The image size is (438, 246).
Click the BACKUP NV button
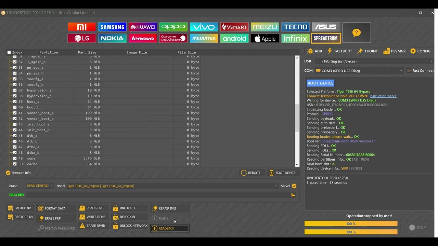(20, 208)
